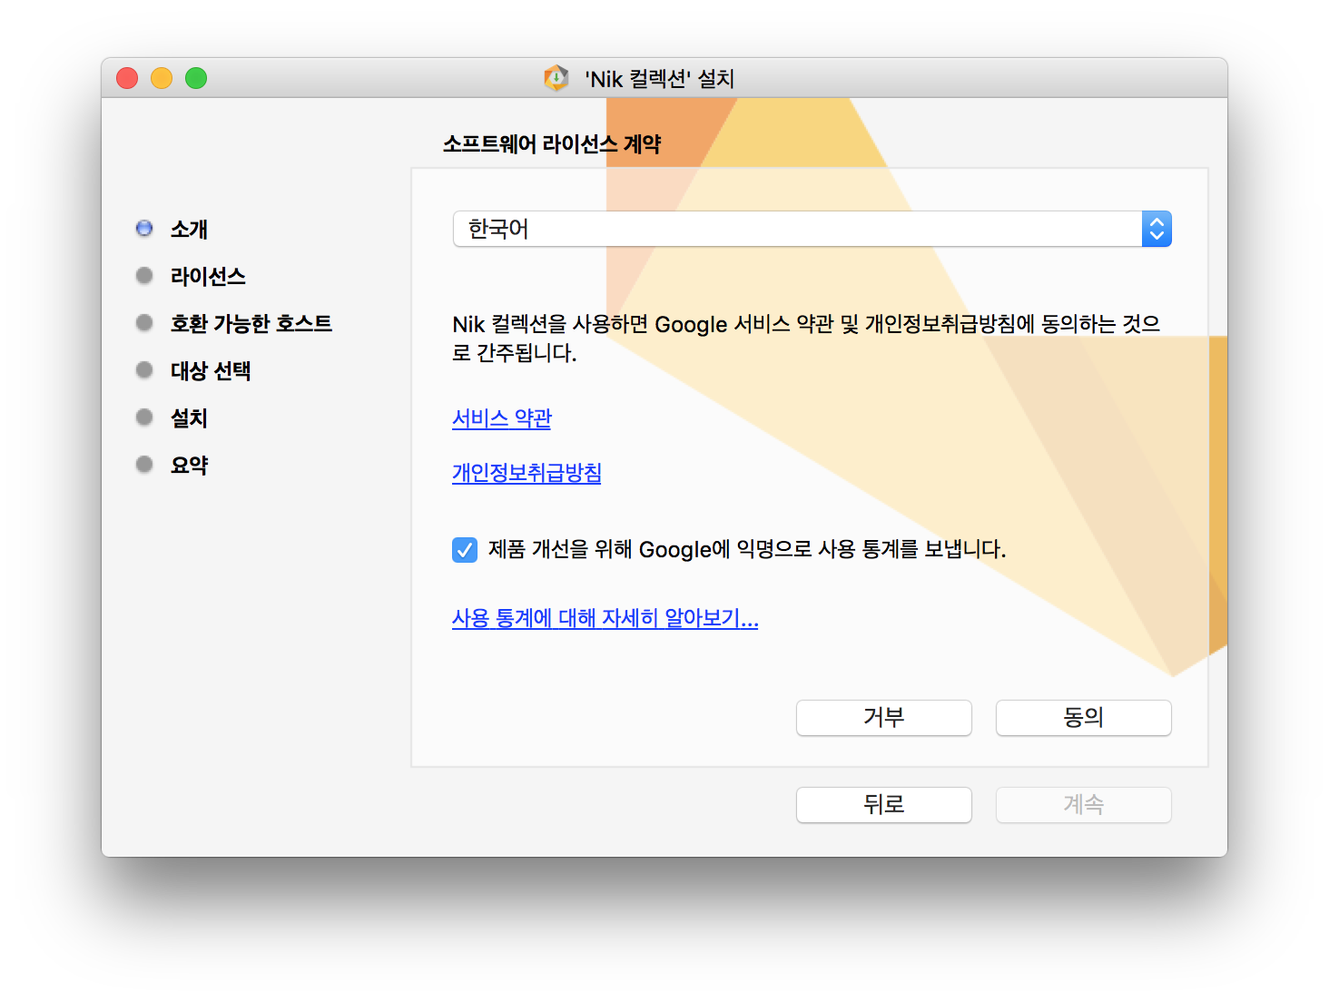
Task: Click the gray bullet beside 라이선스
Action: click(x=144, y=275)
